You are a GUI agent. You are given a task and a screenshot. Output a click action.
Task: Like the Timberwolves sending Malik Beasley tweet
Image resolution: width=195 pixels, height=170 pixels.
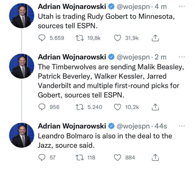117,107
